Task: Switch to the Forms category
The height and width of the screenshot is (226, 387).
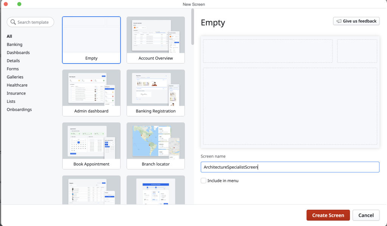Action: [12, 69]
